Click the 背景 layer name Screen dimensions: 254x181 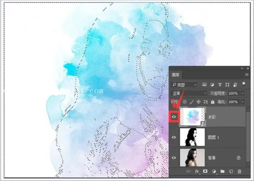(x=212, y=158)
